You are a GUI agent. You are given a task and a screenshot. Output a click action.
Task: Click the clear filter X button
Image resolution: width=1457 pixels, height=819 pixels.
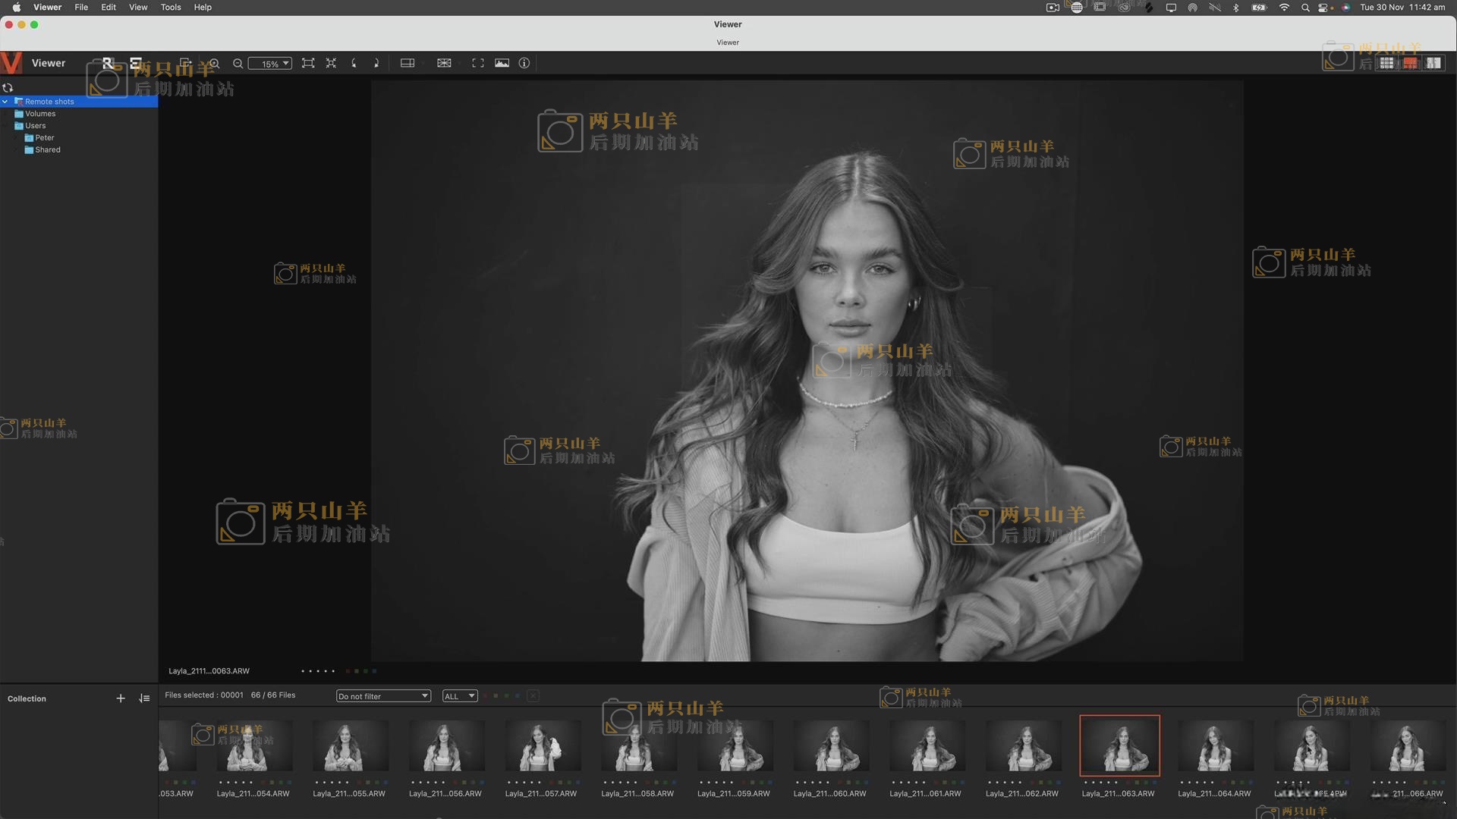[533, 696]
